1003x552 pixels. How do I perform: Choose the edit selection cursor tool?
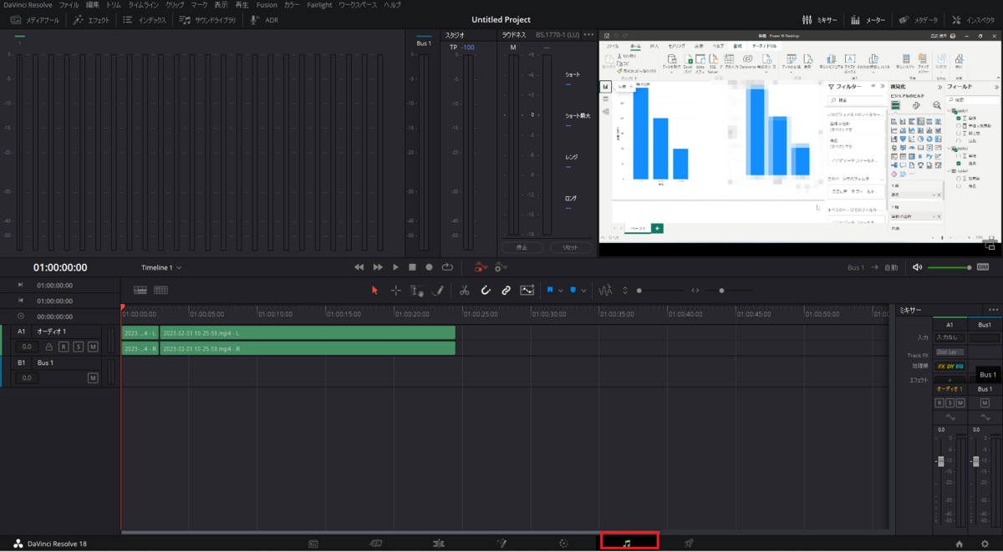coord(417,290)
